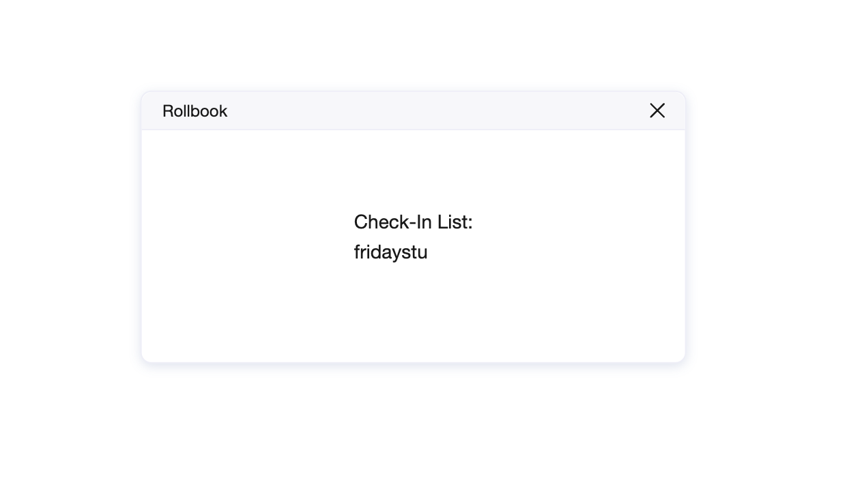Close Rollbook panel using top-right X
Image resolution: width=849 pixels, height=487 pixels.
coord(657,110)
